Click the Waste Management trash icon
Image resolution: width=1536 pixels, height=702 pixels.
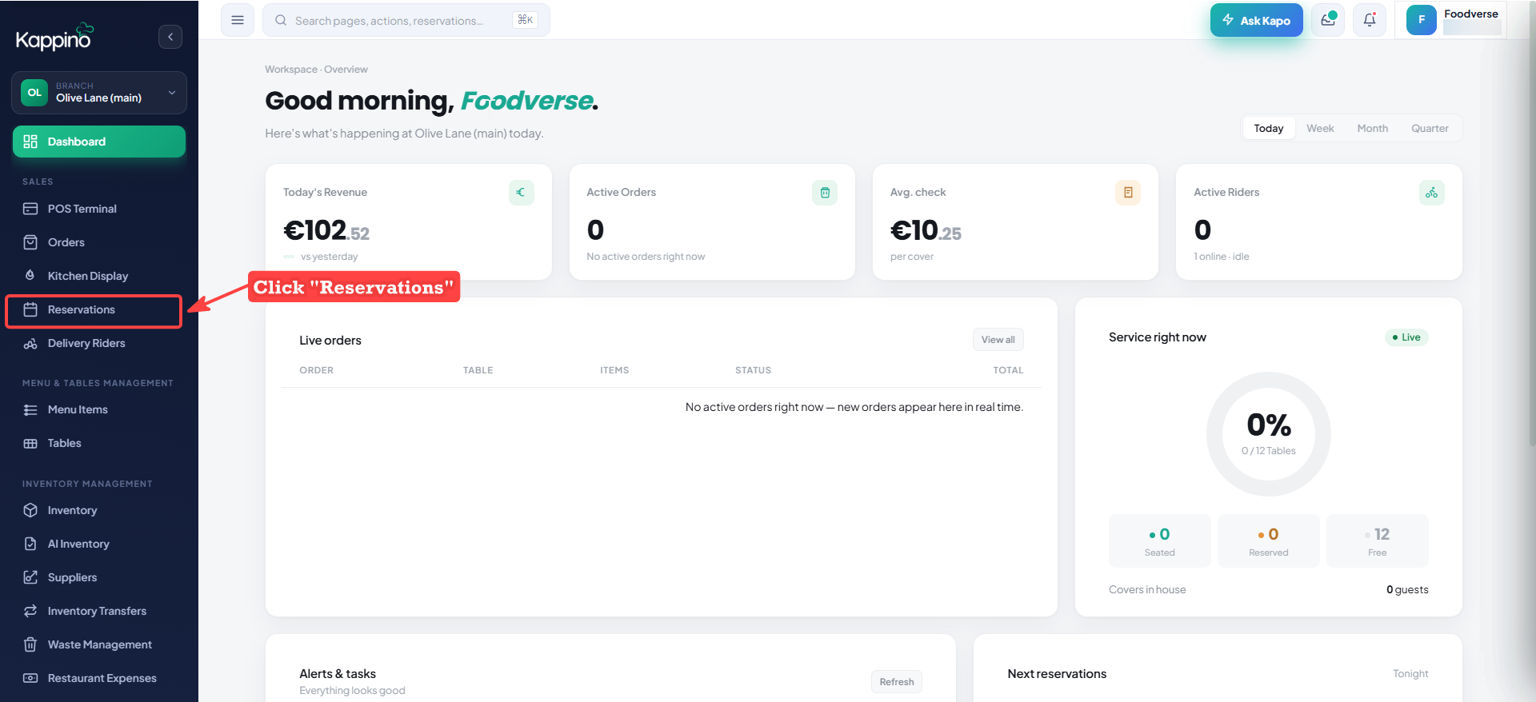[x=30, y=644]
